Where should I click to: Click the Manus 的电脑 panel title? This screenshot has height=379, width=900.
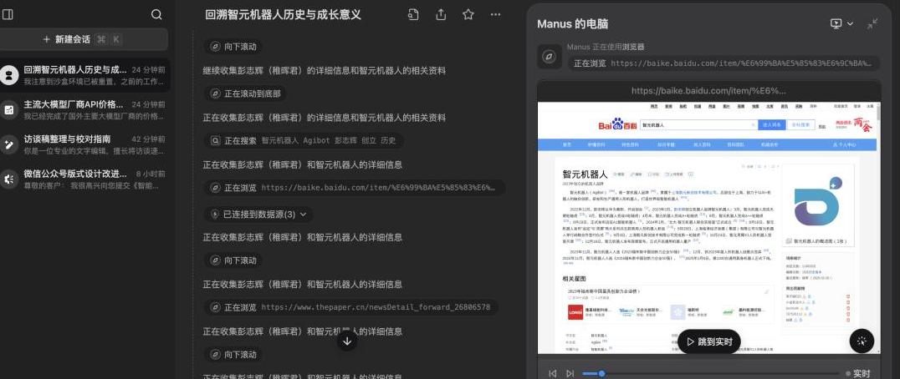573,24
